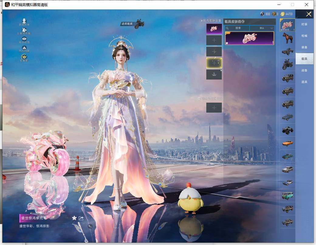
Task: Select the first in-match skin slot with pink motorcycle
Action: [x=214, y=29]
